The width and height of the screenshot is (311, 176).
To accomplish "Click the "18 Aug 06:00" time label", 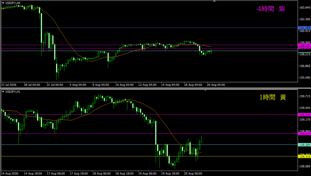I will (101, 174).
